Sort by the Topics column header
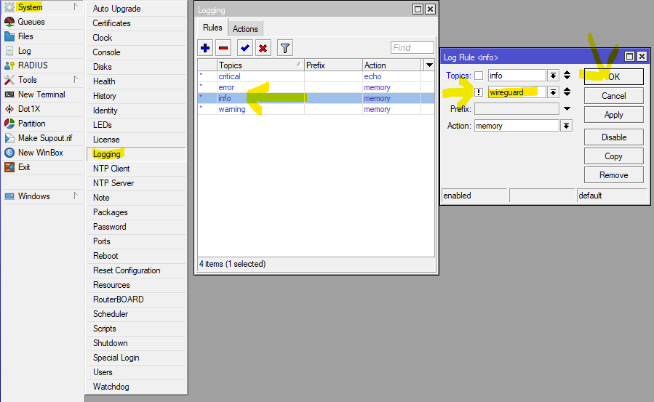 (x=260, y=65)
